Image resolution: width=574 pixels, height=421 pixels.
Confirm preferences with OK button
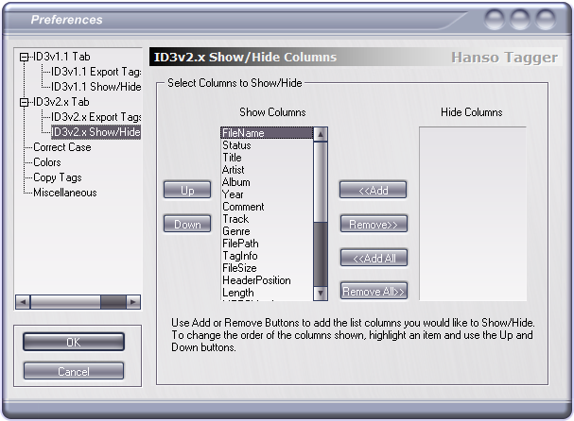point(74,342)
